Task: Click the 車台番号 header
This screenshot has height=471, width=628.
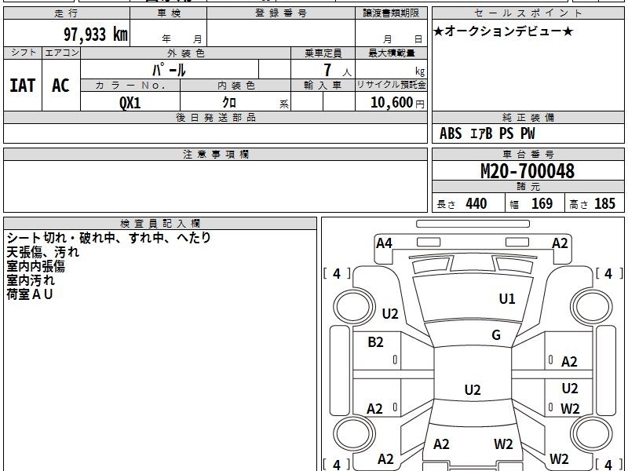Action: coord(528,154)
